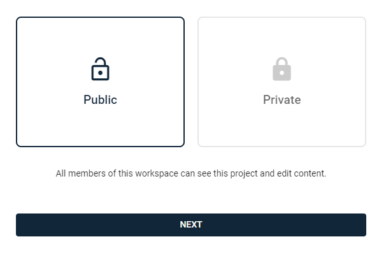The height and width of the screenshot is (253, 379).
Task: Click the word "NEXT" on the button
Action: (x=191, y=224)
